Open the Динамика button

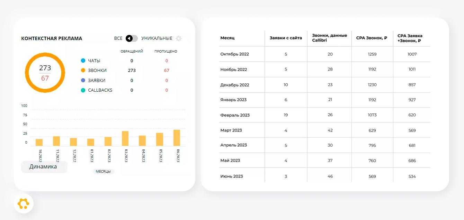(44, 167)
